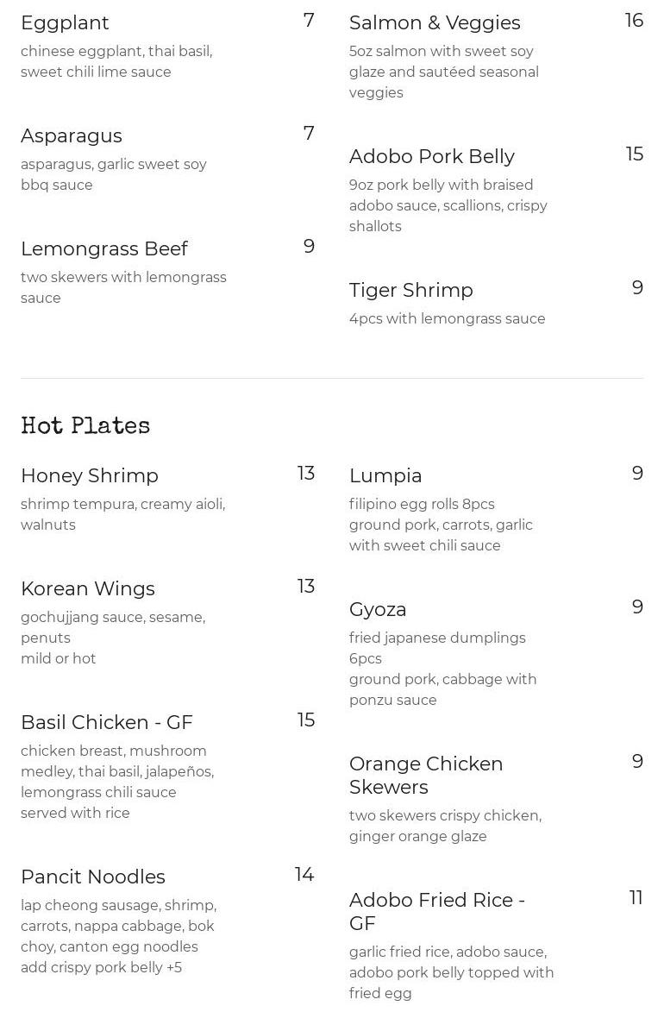The height and width of the screenshot is (1012, 664).
Task: Click the Pancit Noodles ingredients description
Action: [x=118, y=936]
